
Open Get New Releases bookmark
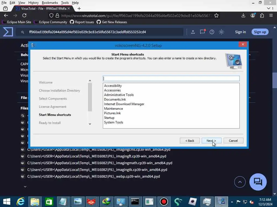click(x=112, y=22)
